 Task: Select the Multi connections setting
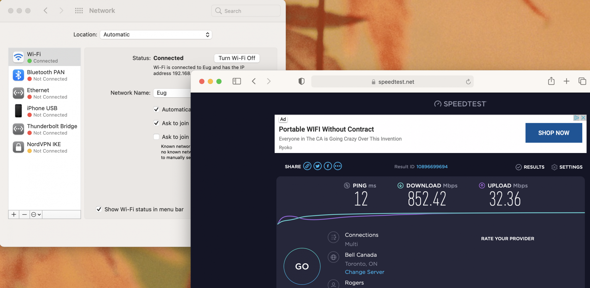351,244
